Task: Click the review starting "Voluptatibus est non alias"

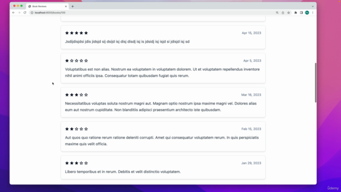Action: tap(162, 73)
